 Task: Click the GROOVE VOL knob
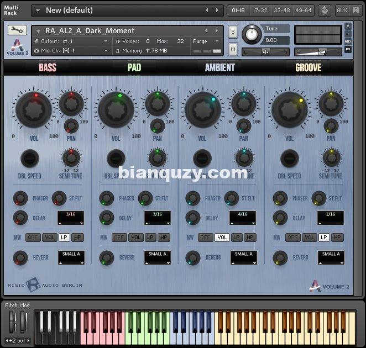pos(290,109)
